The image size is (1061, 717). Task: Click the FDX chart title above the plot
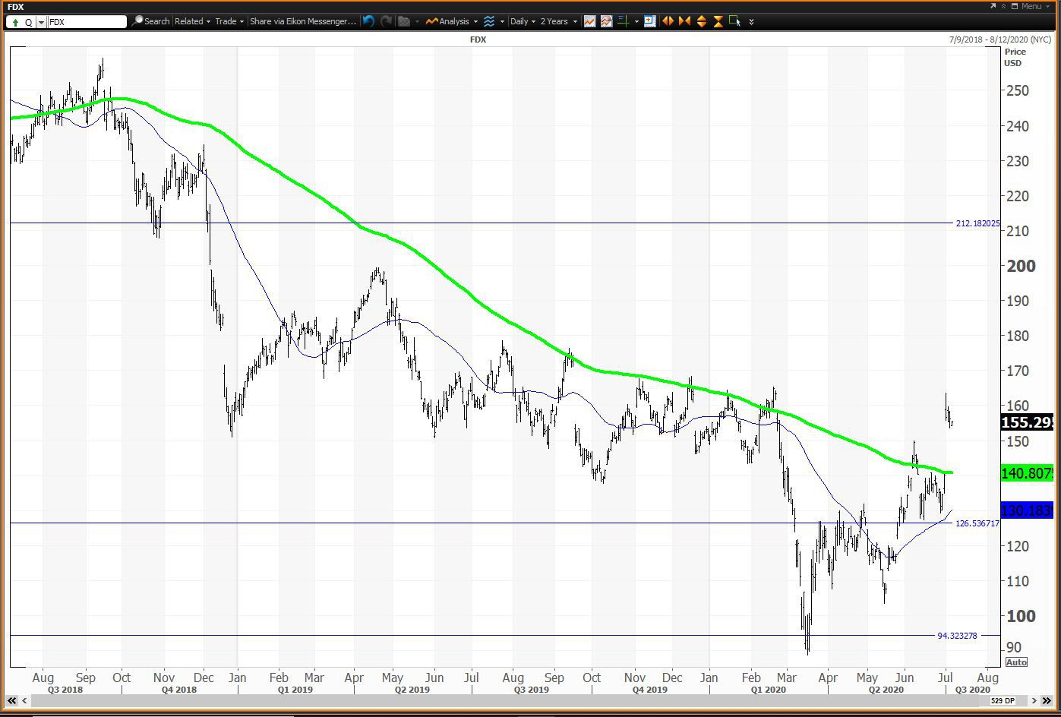[478, 39]
